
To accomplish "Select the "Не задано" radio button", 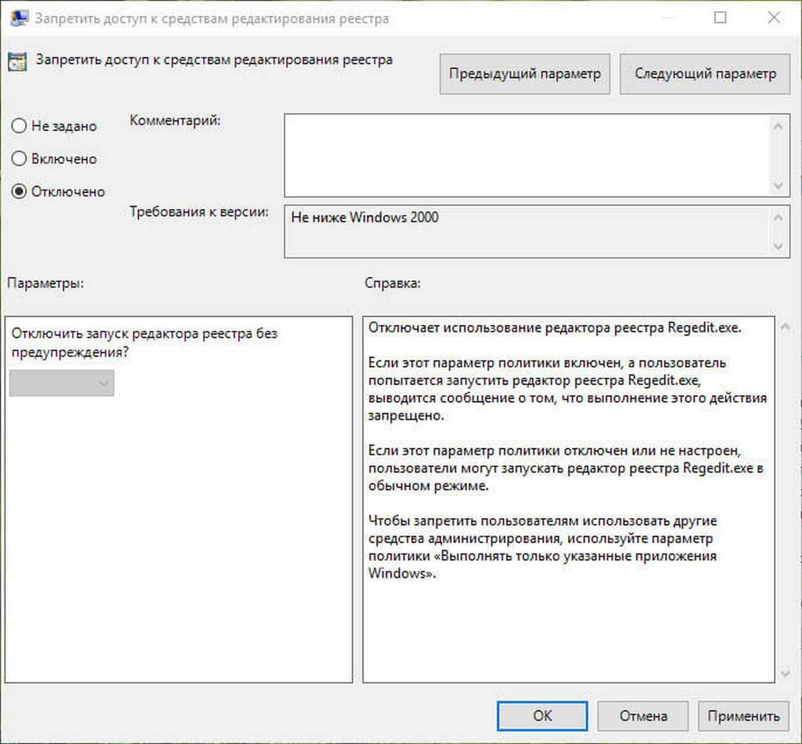I will (x=19, y=126).
